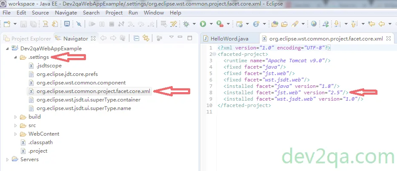Toggle Link with Editor in Navigator
The width and height of the screenshot is (397, 171).
point(146,38)
